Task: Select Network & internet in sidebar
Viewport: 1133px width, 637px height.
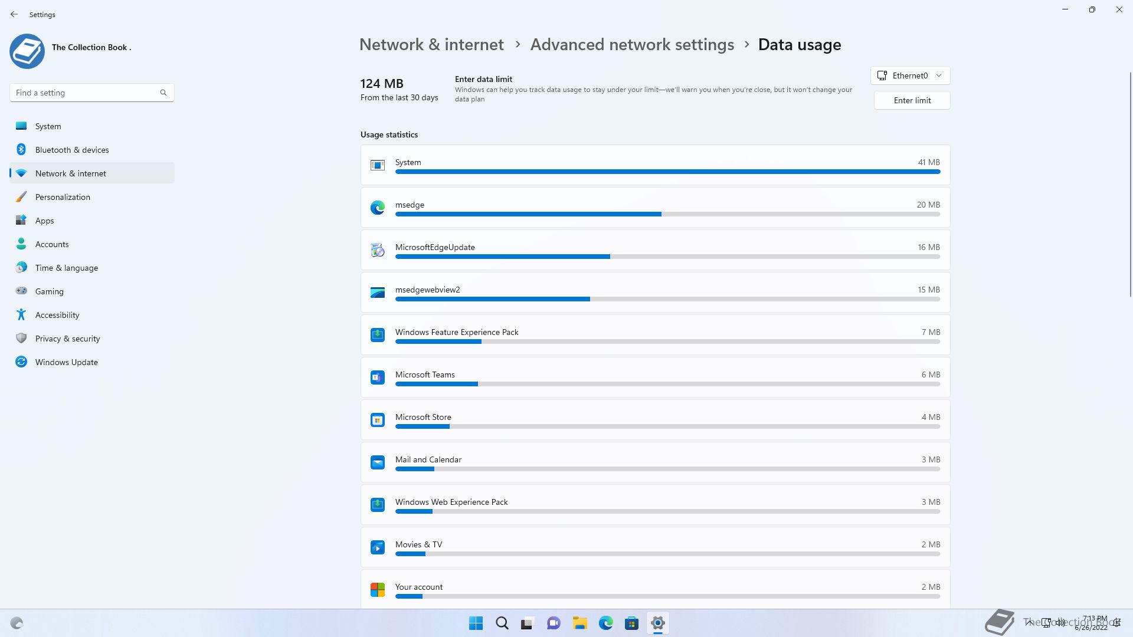Action: pyautogui.click(x=92, y=173)
